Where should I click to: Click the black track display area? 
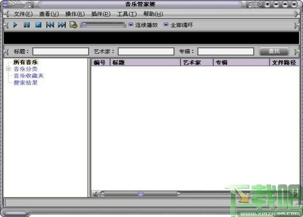pyautogui.click(x=151, y=38)
